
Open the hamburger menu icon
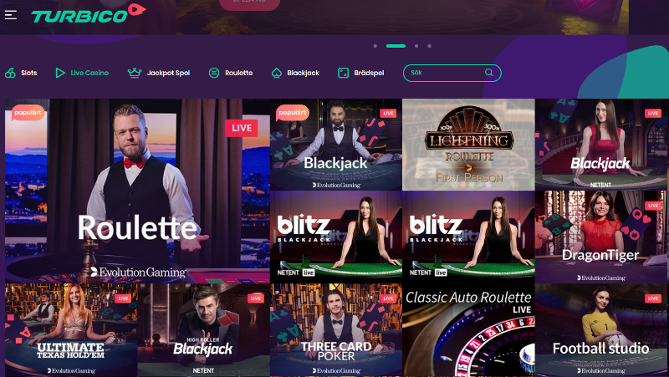tap(11, 15)
